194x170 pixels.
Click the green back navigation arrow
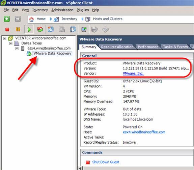7,19
